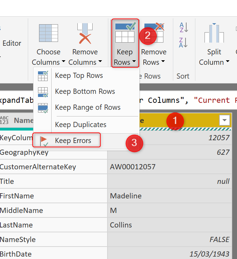Click the Keep Bottom Rows icon
The image size is (237, 259).
click(43, 92)
